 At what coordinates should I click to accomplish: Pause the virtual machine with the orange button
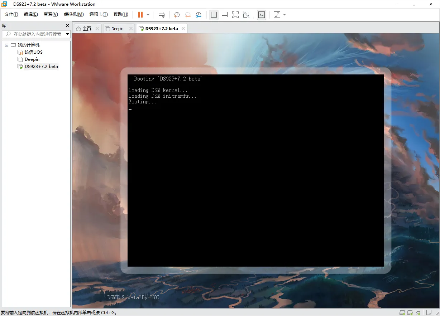(x=140, y=15)
